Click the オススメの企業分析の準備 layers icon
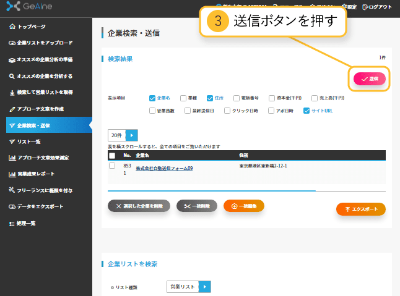This screenshot has width=400, height=296. pos(12,60)
